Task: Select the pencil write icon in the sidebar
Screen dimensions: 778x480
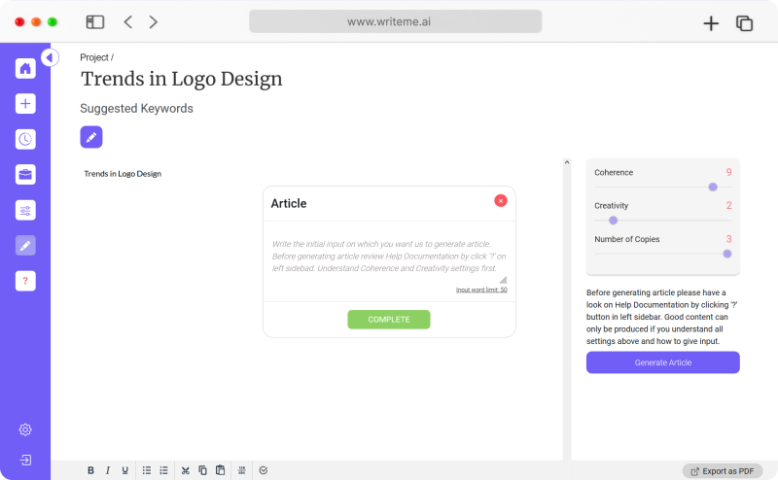Action: click(25, 246)
